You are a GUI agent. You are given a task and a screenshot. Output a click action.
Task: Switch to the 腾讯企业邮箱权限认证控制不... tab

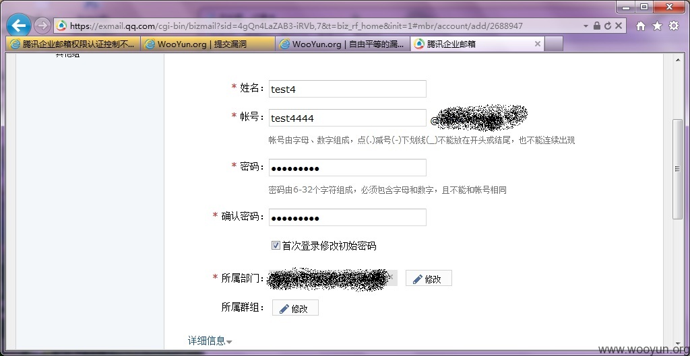73,44
